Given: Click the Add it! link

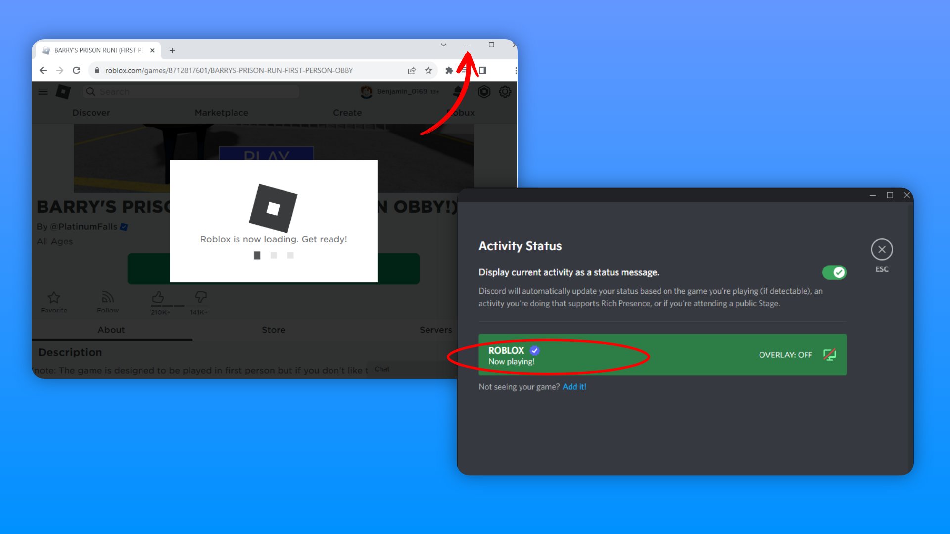Looking at the screenshot, I should [x=574, y=387].
